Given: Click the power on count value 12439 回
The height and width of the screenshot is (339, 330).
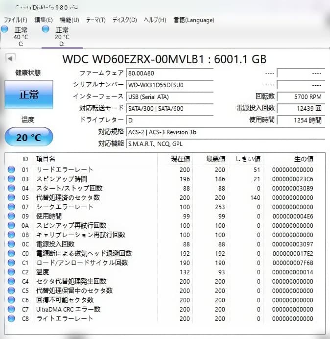Looking at the screenshot, I should (x=301, y=108).
